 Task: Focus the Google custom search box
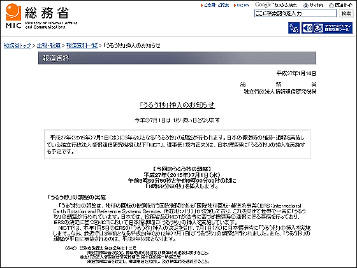(x=295, y=13)
